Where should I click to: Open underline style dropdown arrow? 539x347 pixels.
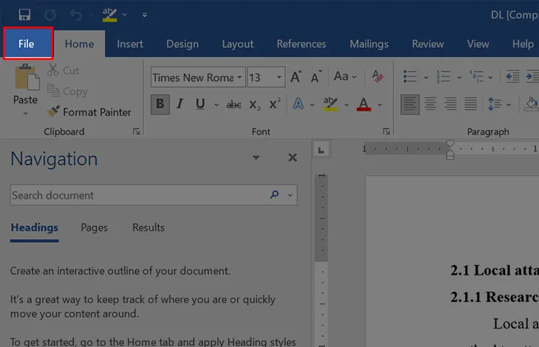[216, 105]
